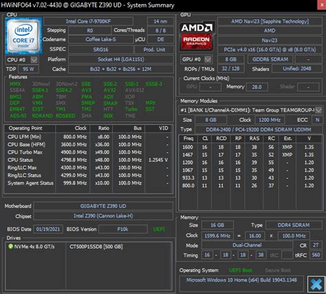Click the green UEFI label
The image size is (326, 294).
[159, 229]
